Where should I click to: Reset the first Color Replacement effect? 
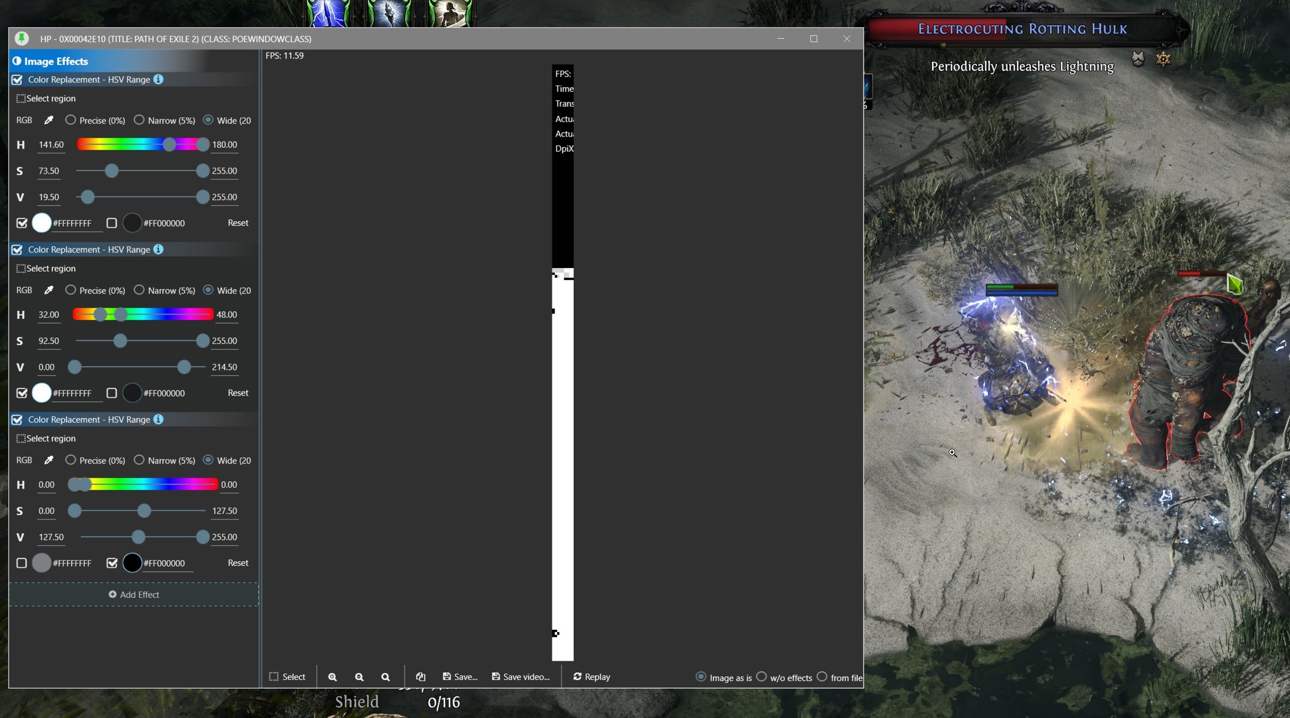pyautogui.click(x=238, y=223)
